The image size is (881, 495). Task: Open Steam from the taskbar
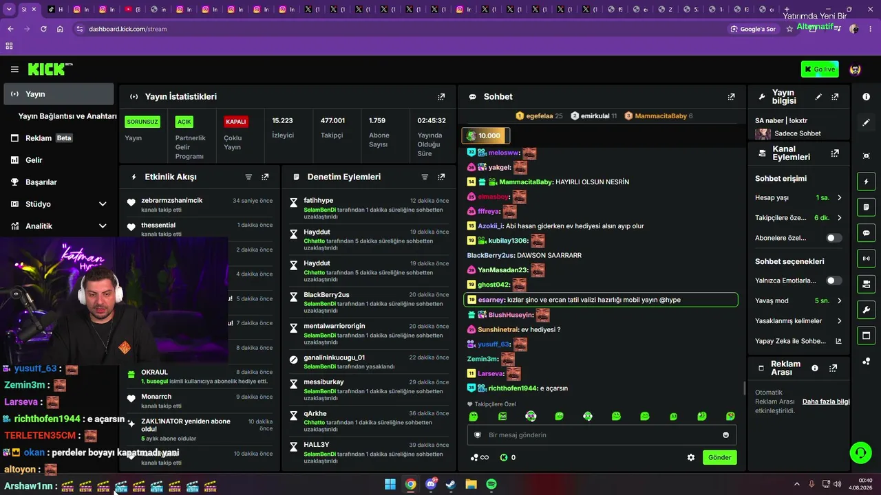click(451, 484)
